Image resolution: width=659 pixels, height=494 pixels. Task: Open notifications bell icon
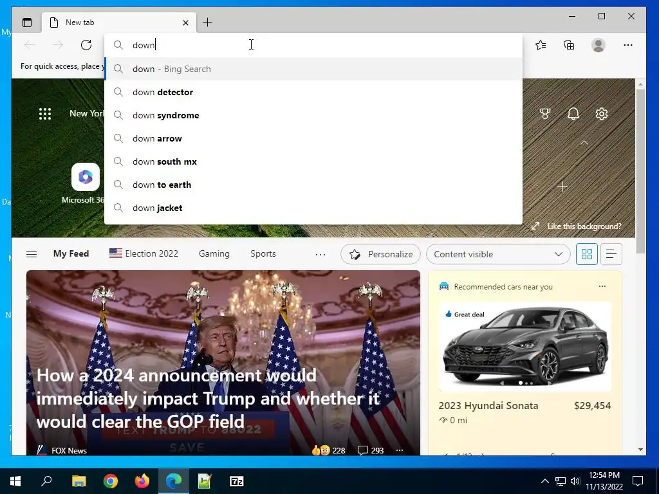point(573,114)
